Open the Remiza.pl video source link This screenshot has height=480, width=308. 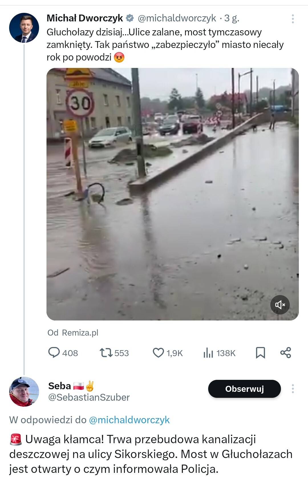[80, 333]
